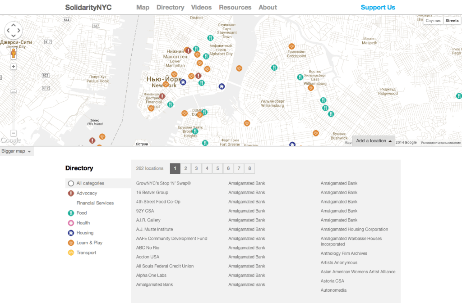Viewport: 462px width, 303px height.
Task: Click the map pan control compass
Action: click(x=14, y=30)
